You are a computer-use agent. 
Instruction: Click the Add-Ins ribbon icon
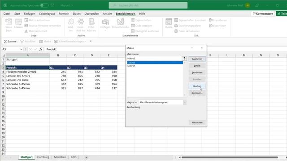[x=71, y=25]
